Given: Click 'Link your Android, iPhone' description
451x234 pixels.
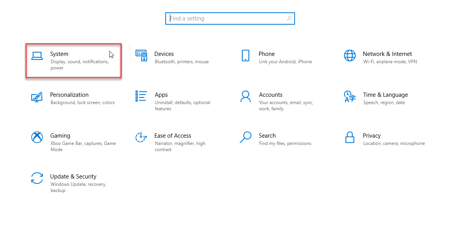Looking at the screenshot, I should (285, 62).
